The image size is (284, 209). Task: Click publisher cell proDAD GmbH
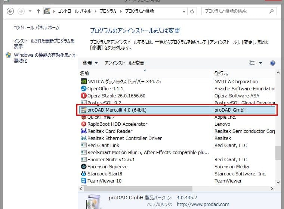coord(231,110)
